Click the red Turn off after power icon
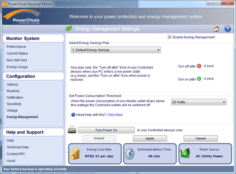This screenshot has width=236, height=174. pyautogui.click(x=199, y=66)
